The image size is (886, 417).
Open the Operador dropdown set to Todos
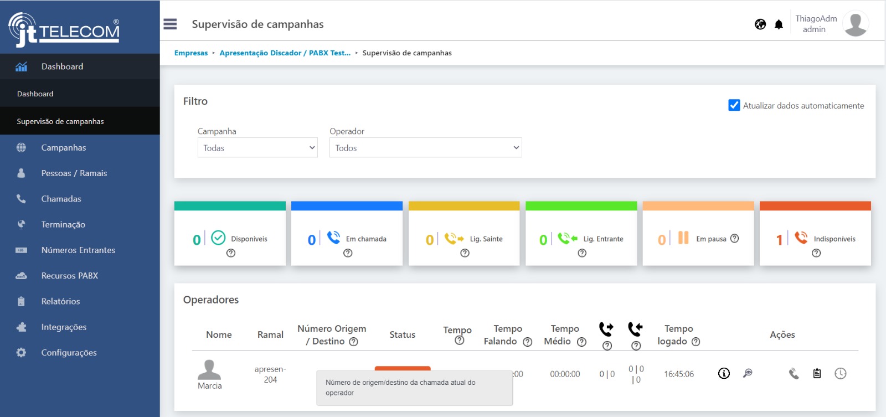pos(425,147)
